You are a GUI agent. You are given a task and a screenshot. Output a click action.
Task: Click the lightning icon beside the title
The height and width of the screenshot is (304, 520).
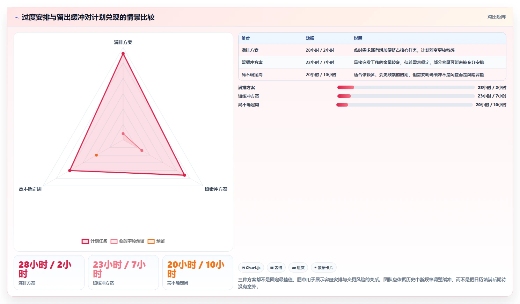pyautogui.click(x=16, y=17)
